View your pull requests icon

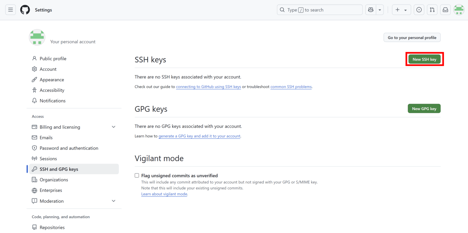tap(432, 9)
